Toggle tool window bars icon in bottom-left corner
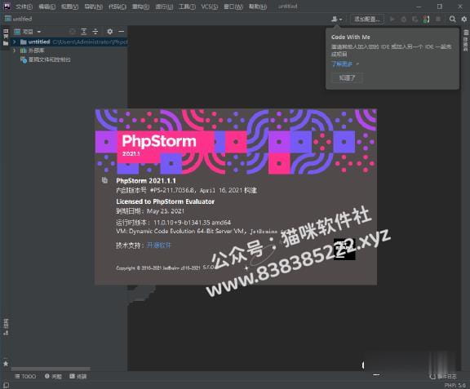 click(6, 385)
